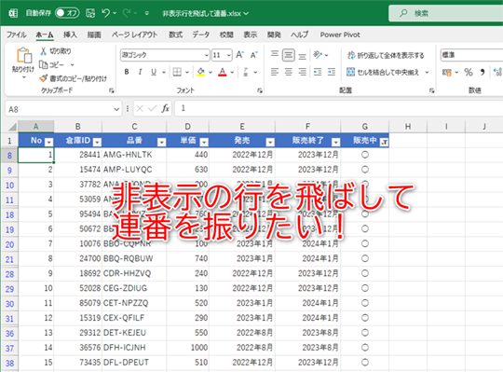
Task: Open the 倉庫ID column filter dropdown
Action: 97,142
